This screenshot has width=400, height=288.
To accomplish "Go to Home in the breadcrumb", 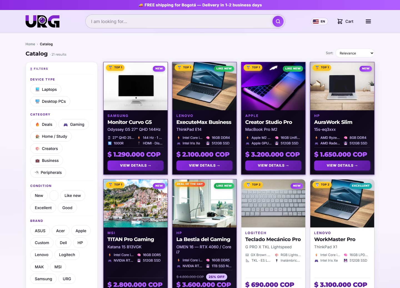I will click(30, 44).
